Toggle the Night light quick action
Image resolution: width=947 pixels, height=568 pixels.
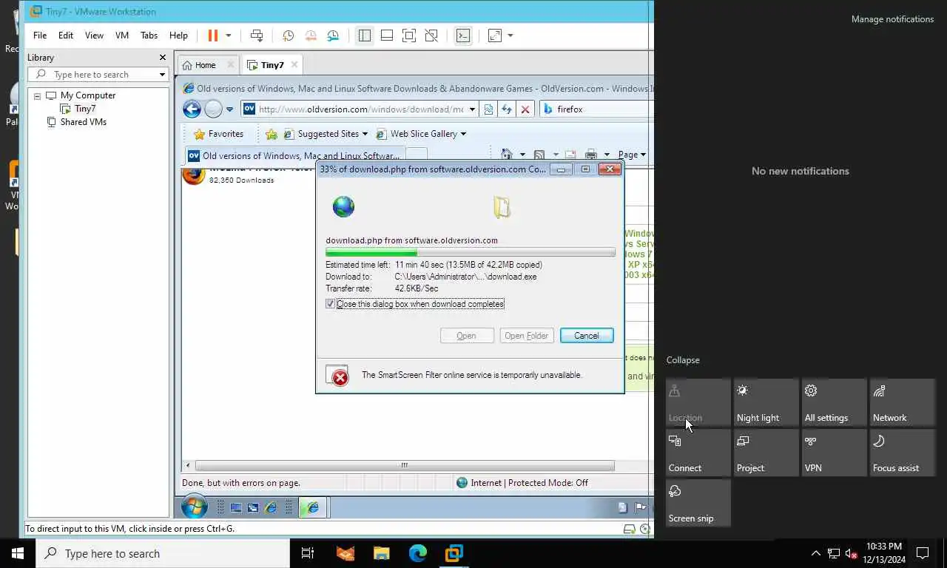pos(766,402)
